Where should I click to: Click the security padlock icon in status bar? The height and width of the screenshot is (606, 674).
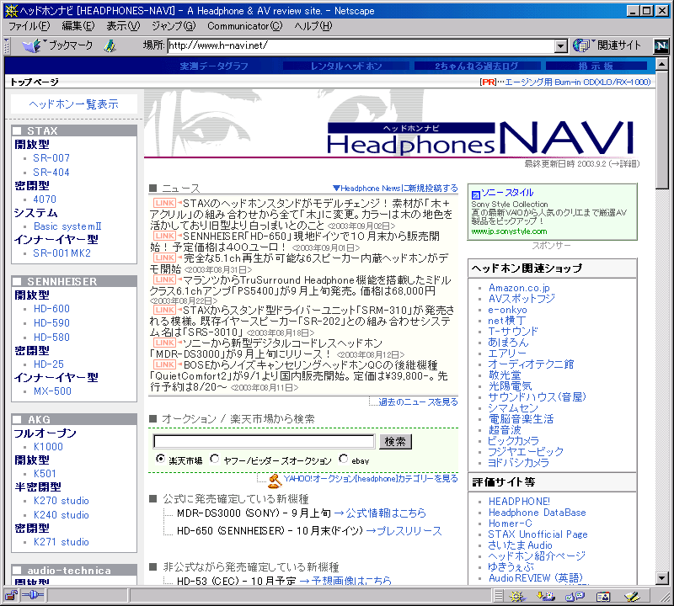pos(11,595)
